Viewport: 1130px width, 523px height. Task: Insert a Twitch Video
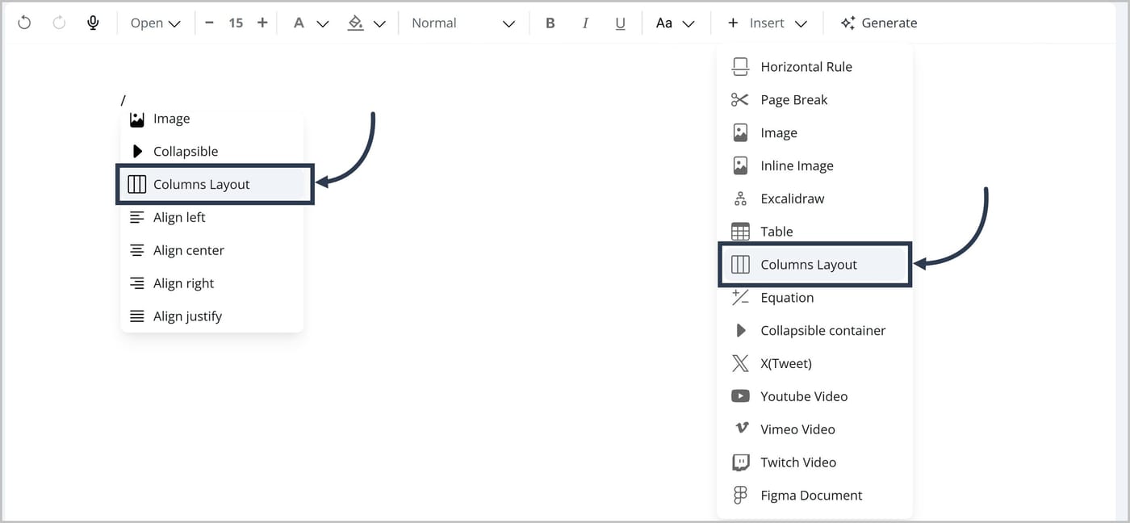[814, 462]
